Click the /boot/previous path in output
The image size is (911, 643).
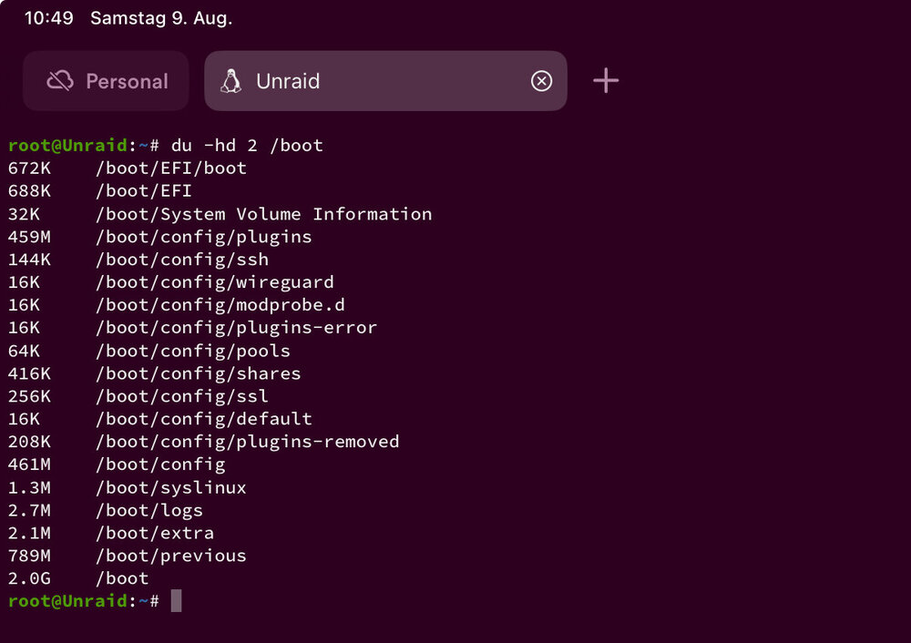171,556
